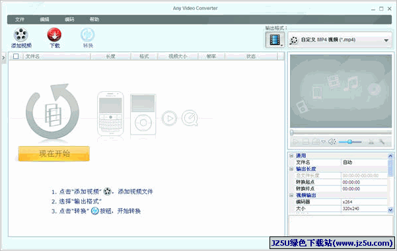397x251 pixels.
Task: Collapse the 输出长度 settings group
Action: pyautogui.click(x=291, y=168)
